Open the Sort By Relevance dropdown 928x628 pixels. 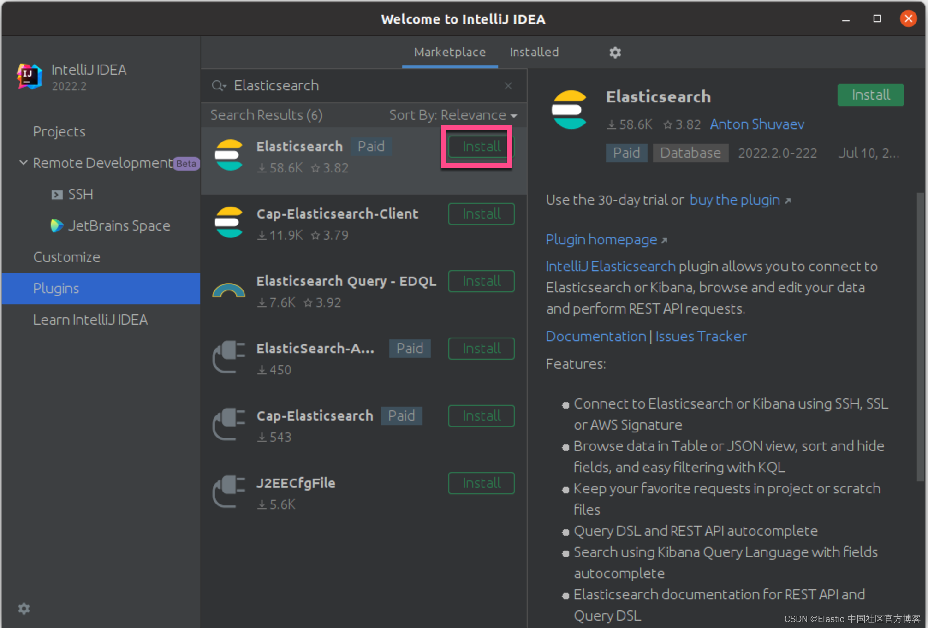point(452,115)
